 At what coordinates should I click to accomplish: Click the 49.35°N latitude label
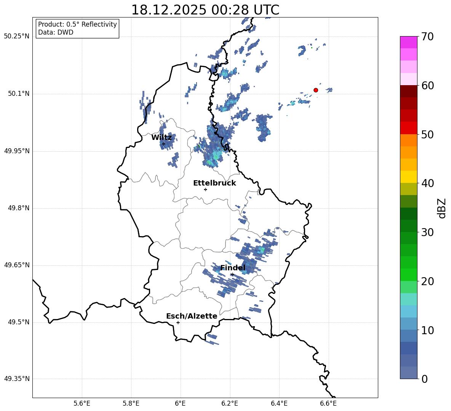click(x=17, y=379)
